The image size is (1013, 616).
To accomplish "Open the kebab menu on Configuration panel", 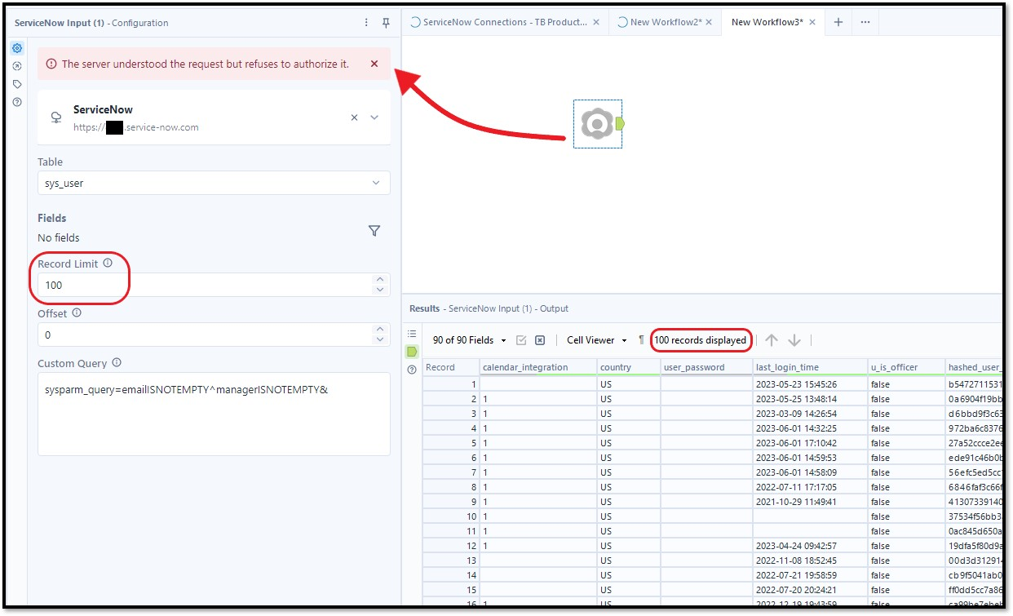I will click(365, 23).
